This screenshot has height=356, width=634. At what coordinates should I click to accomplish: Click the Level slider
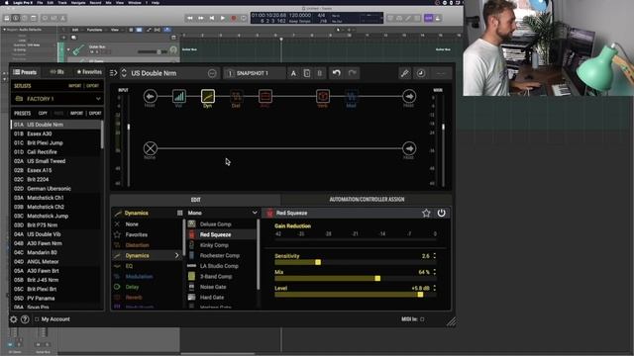(356, 295)
